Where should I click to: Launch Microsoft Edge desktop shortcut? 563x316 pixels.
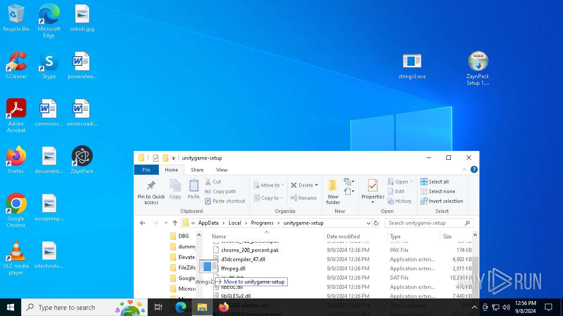(x=49, y=21)
